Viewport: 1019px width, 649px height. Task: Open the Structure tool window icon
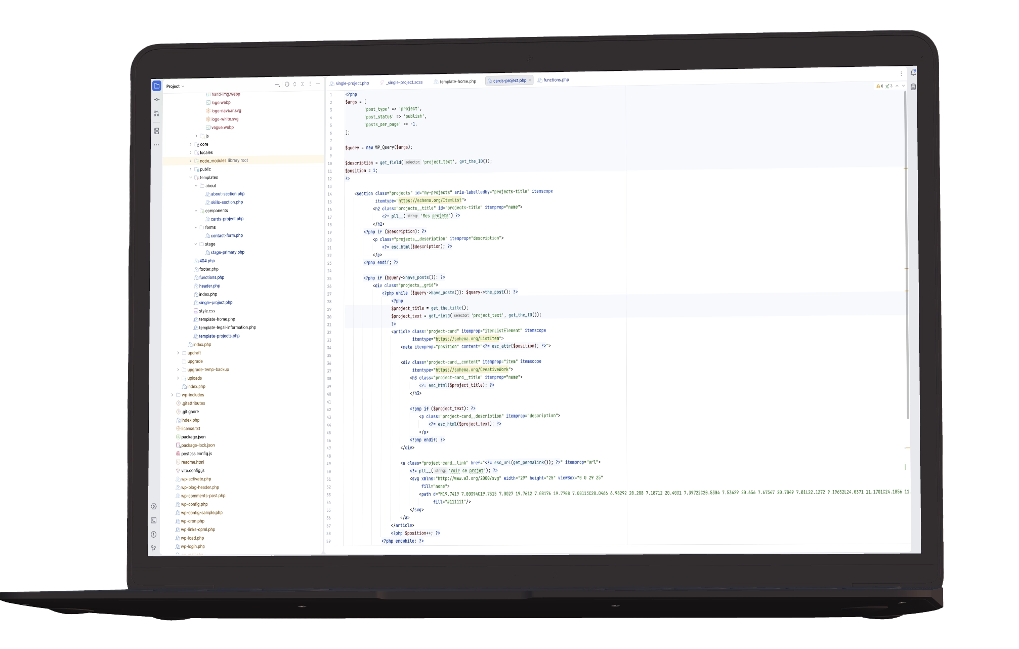156,131
